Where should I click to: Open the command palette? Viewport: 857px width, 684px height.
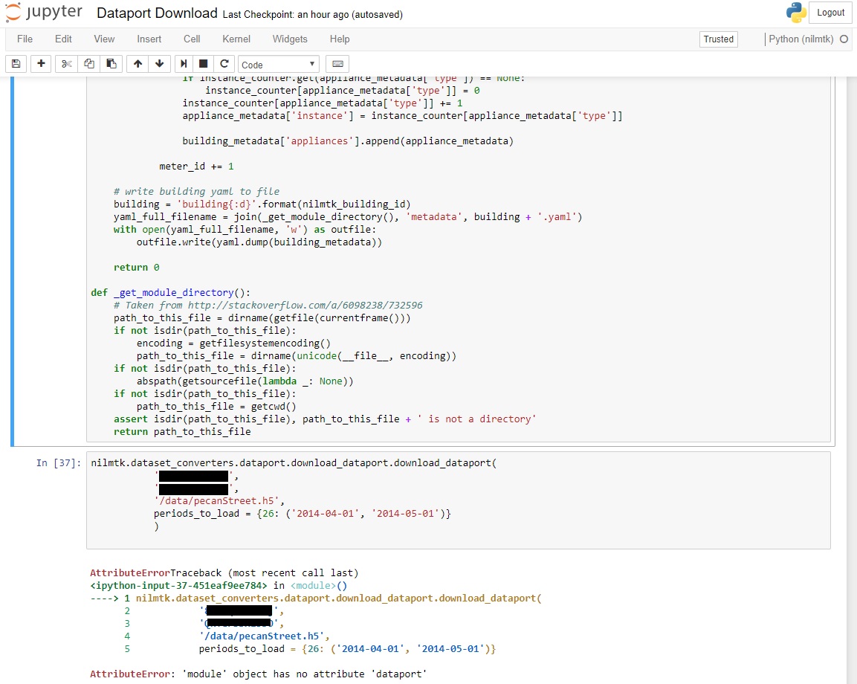point(338,64)
